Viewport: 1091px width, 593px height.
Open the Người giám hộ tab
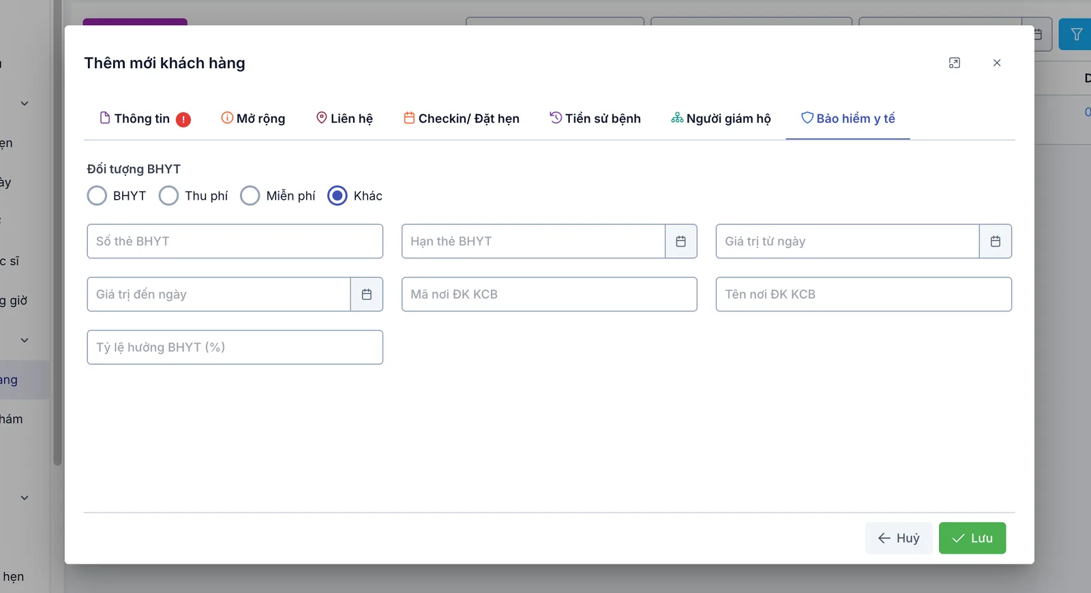721,119
